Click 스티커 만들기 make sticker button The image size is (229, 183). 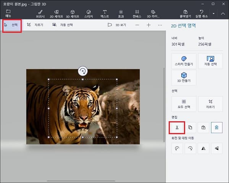(x=184, y=61)
